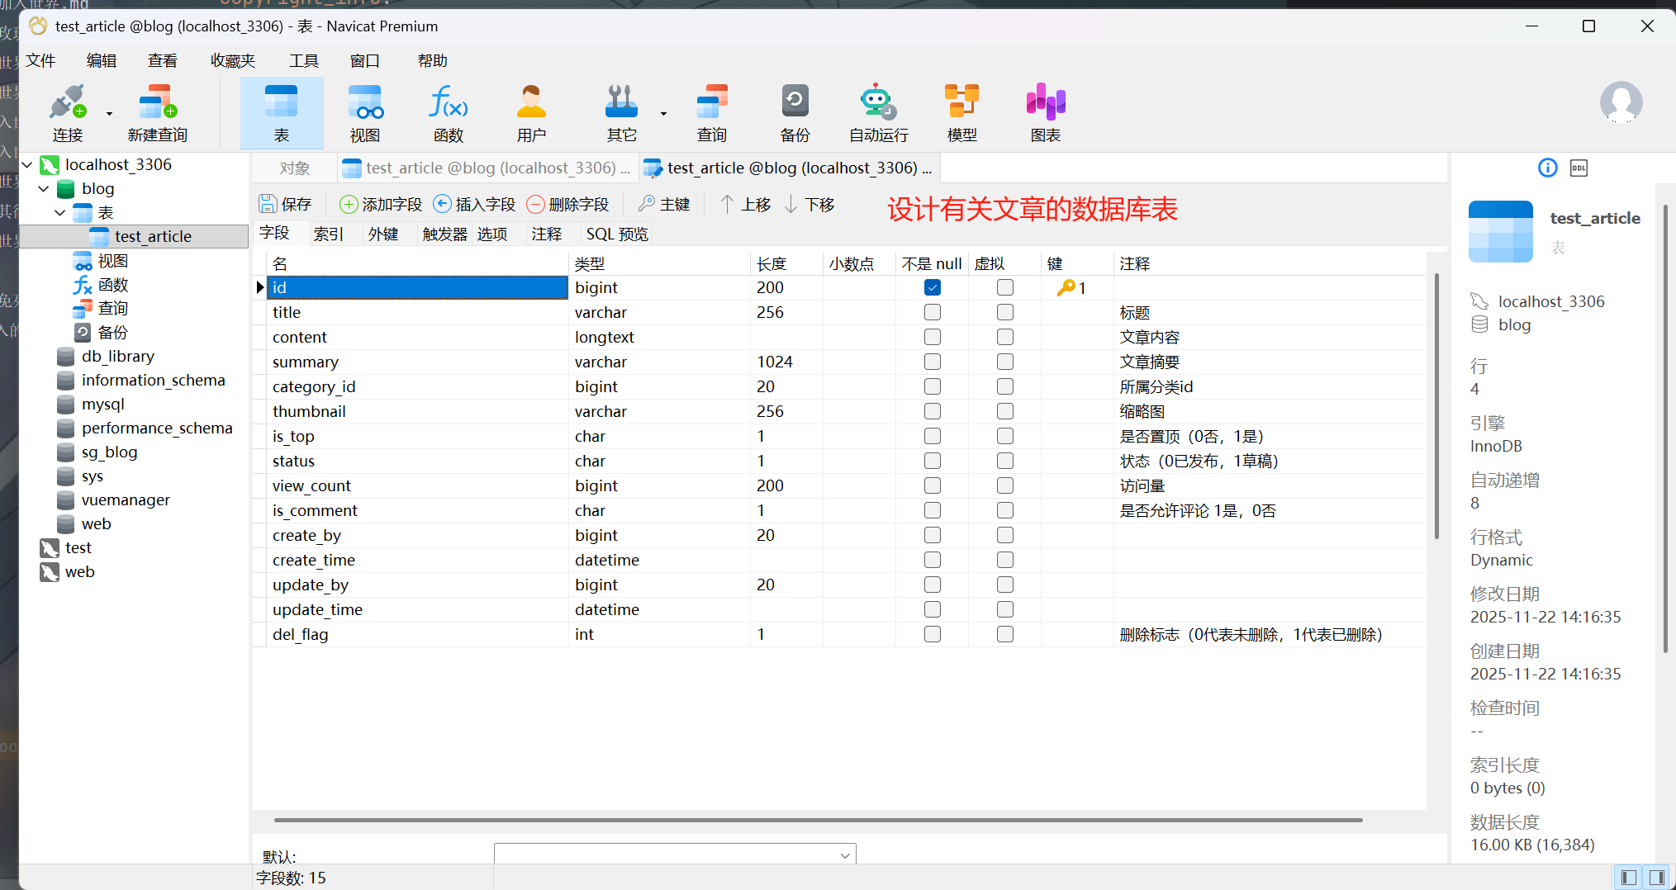The image size is (1676, 890).
Task: Uncheck the not-null checkbox for id field
Action: pyautogui.click(x=933, y=287)
